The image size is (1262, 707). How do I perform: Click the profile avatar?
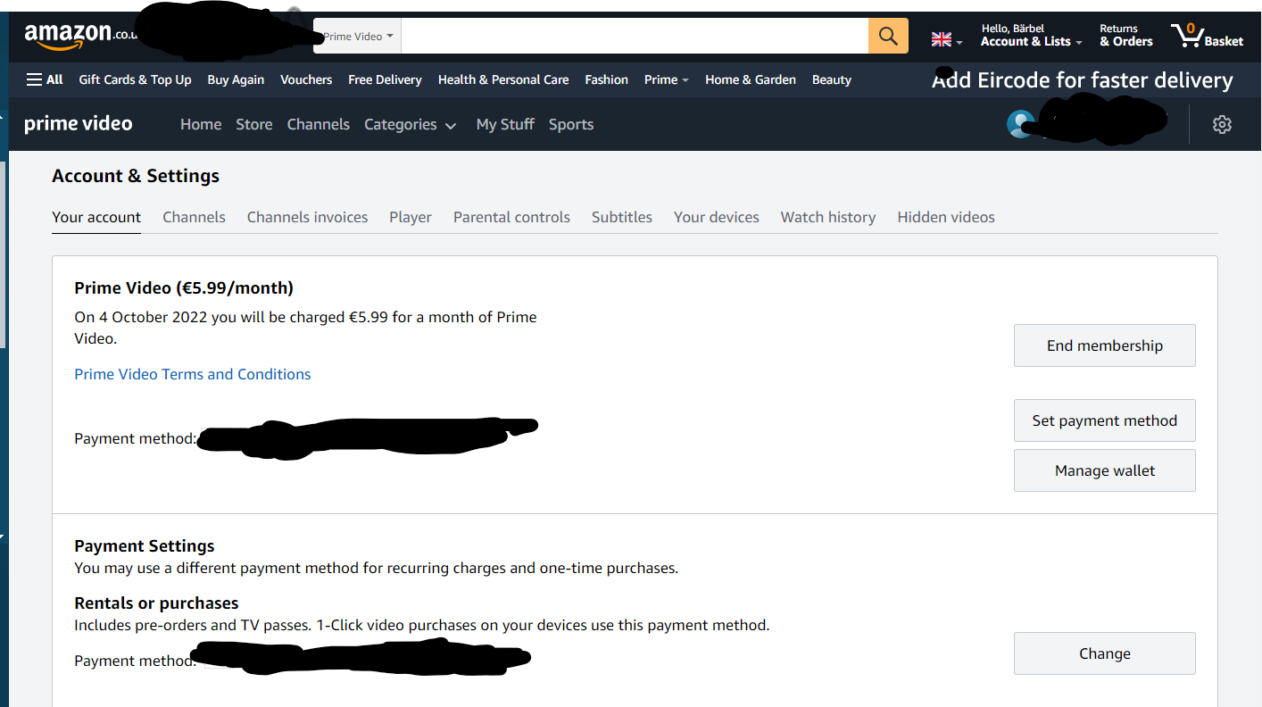[1020, 124]
